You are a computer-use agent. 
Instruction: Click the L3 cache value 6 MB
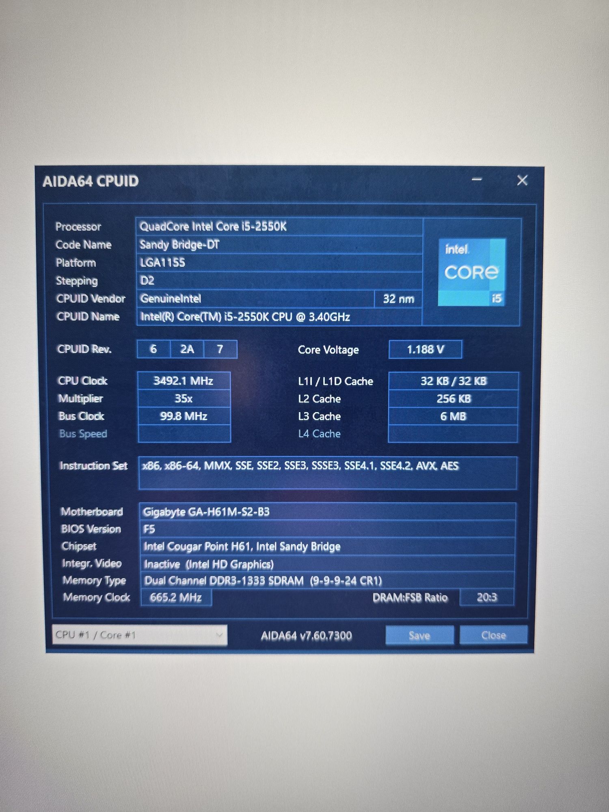pyautogui.click(x=453, y=416)
